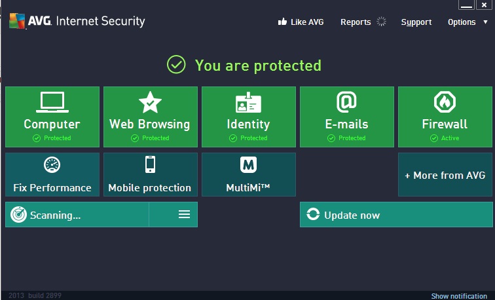Open scan options hamburger menu
This screenshot has width=495, height=300.
[x=185, y=214]
